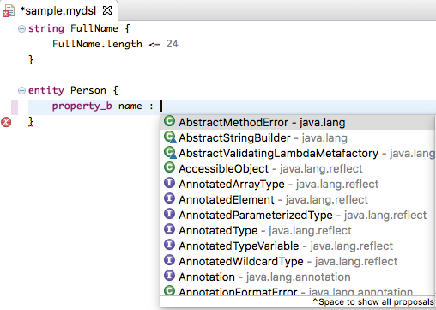Click the number 24 in the editor

(173, 44)
